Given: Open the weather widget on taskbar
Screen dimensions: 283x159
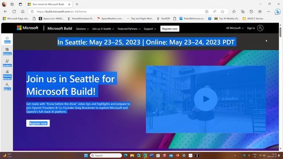Looking at the screenshot, I should [7, 155].
